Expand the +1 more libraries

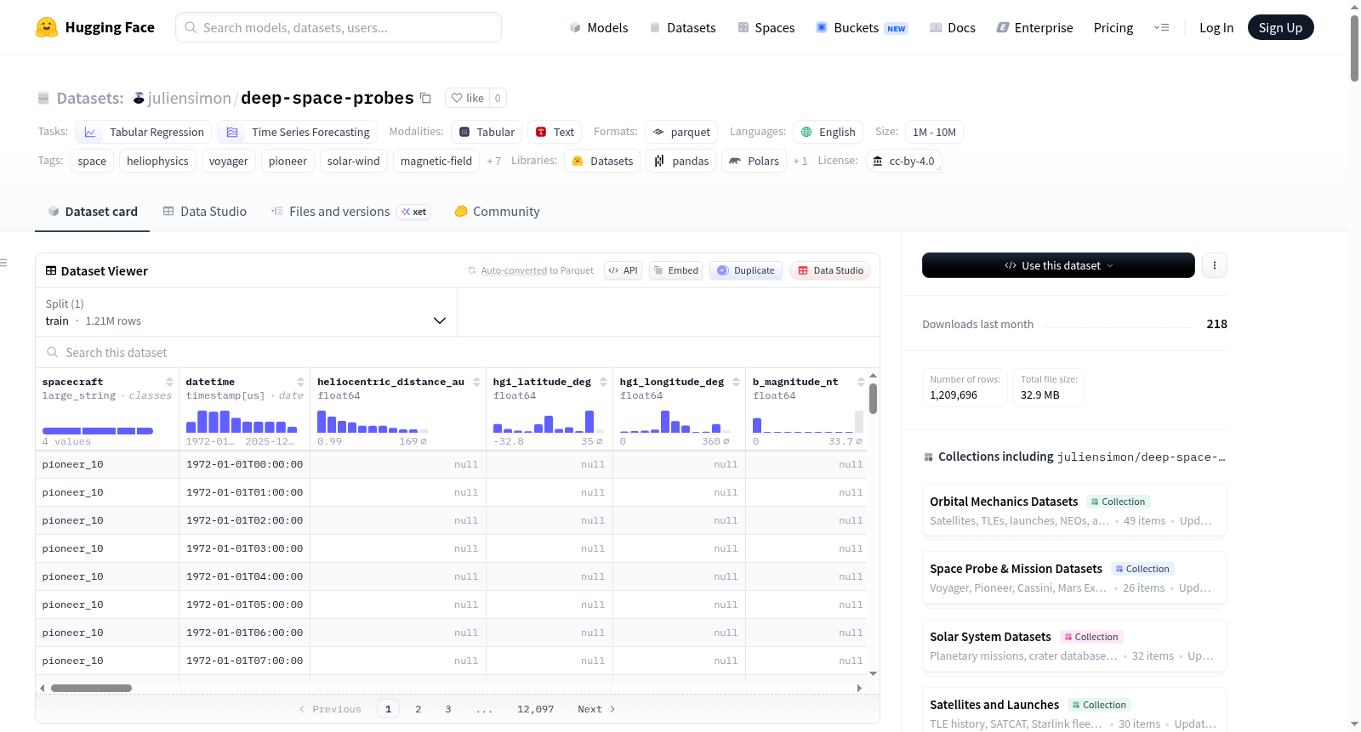800,161
